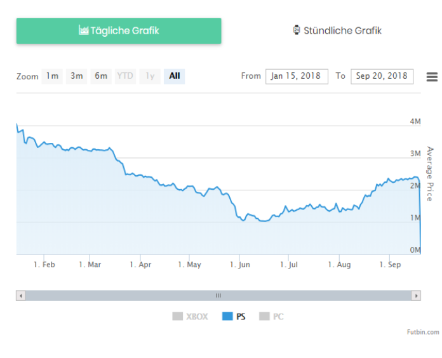Open the Futbin.com credits link
The height and width of the screenshot is (358, 442).
(423, 332)
